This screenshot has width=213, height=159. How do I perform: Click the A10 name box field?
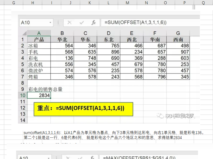coord(34,23)
